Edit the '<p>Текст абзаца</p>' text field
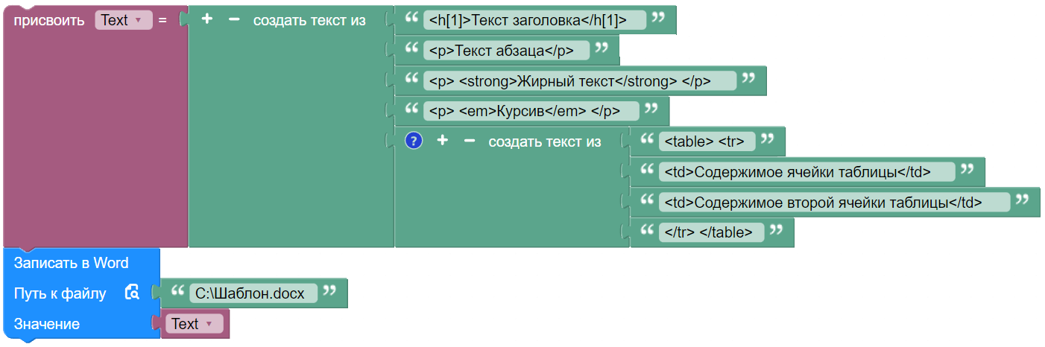Viewport: 1045px width, 347px height. coord(506,51)
